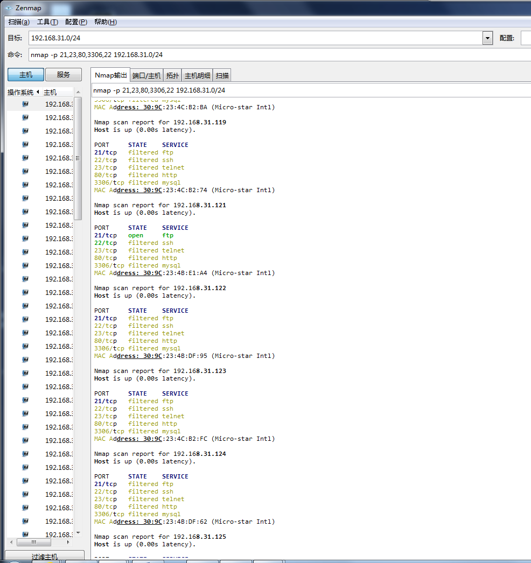The width and height of the screenshot is (531, 563).
Task: Click 'Nmap scan report for 192.168.31.124' line
Action: pos(160,454)
